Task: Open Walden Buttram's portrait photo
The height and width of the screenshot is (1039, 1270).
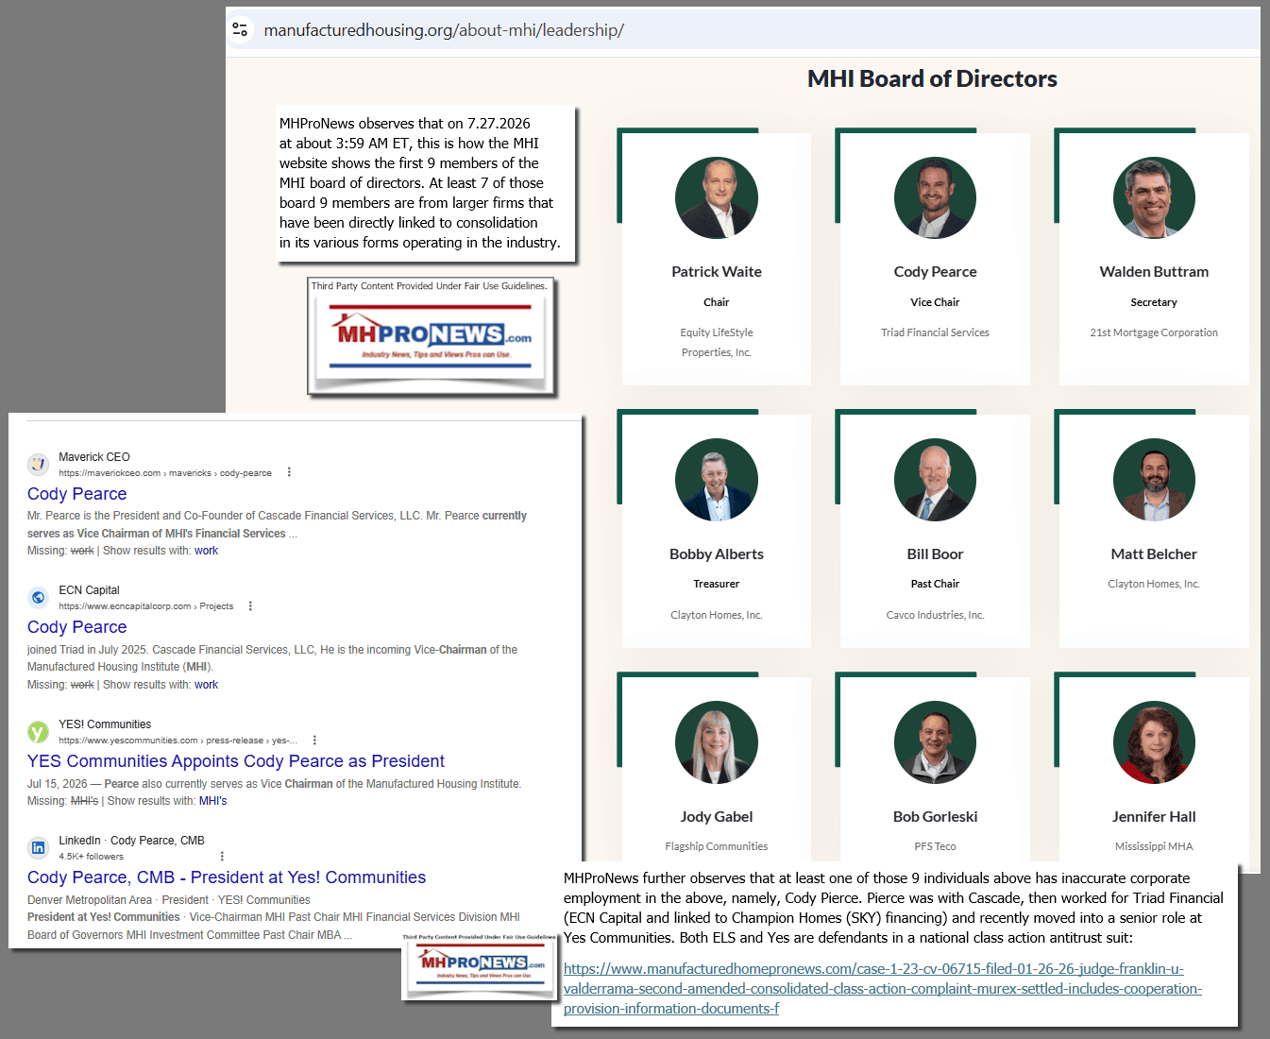Action: pyautogui.click(x=1154, y=197)
